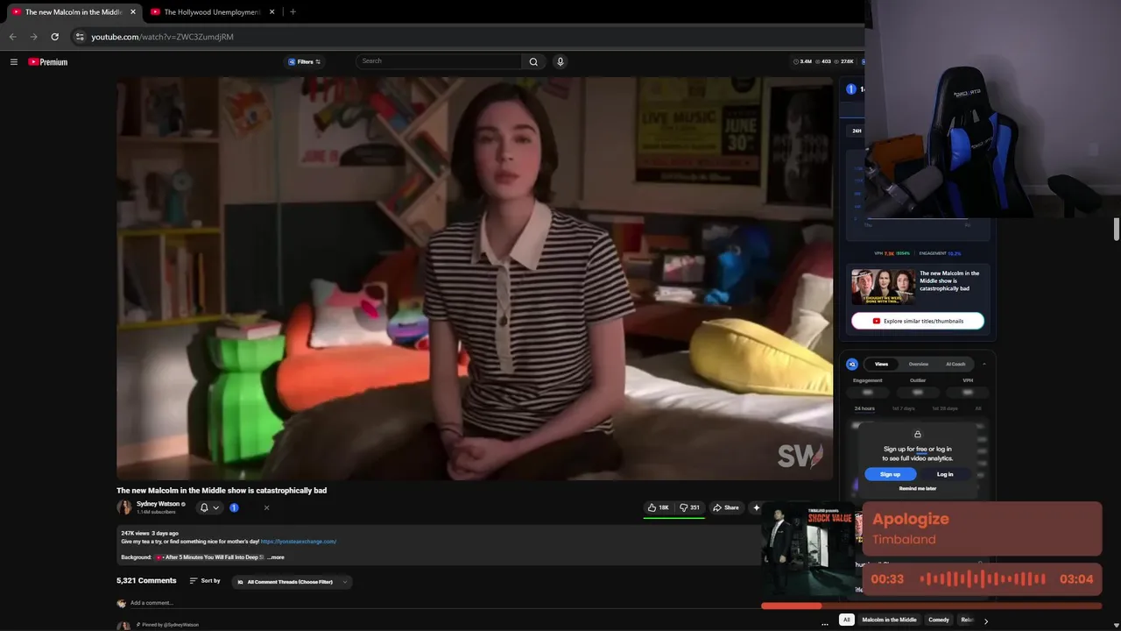Close The Hollywood Unemployment tab

click(x=271, y=12)
